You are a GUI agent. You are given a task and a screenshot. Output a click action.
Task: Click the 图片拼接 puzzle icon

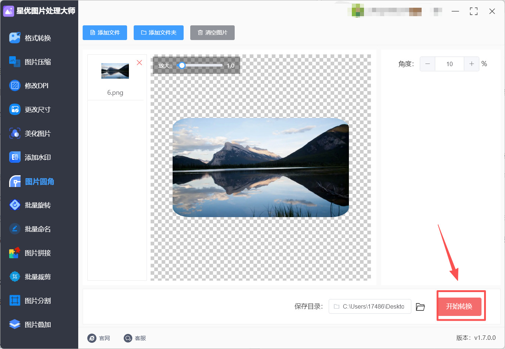(x=15, y=253)
